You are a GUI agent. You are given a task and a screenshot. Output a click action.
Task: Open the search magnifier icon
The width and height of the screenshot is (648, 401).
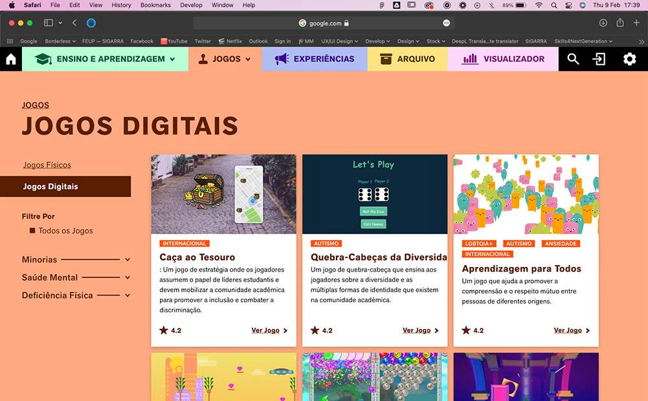(573, 60)
